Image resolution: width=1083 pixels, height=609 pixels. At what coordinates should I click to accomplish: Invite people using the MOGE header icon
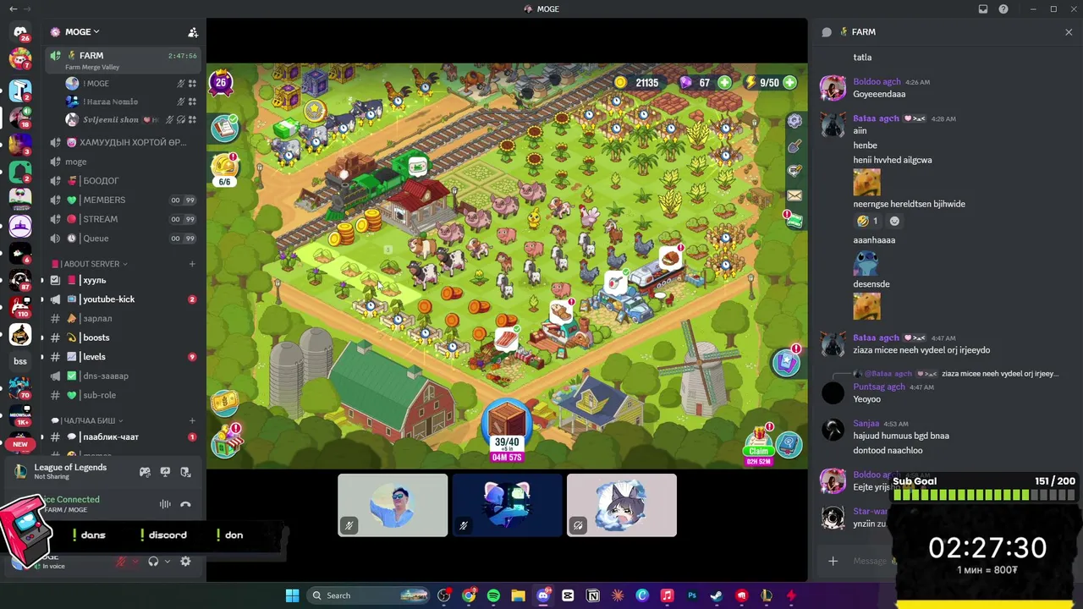193,32
